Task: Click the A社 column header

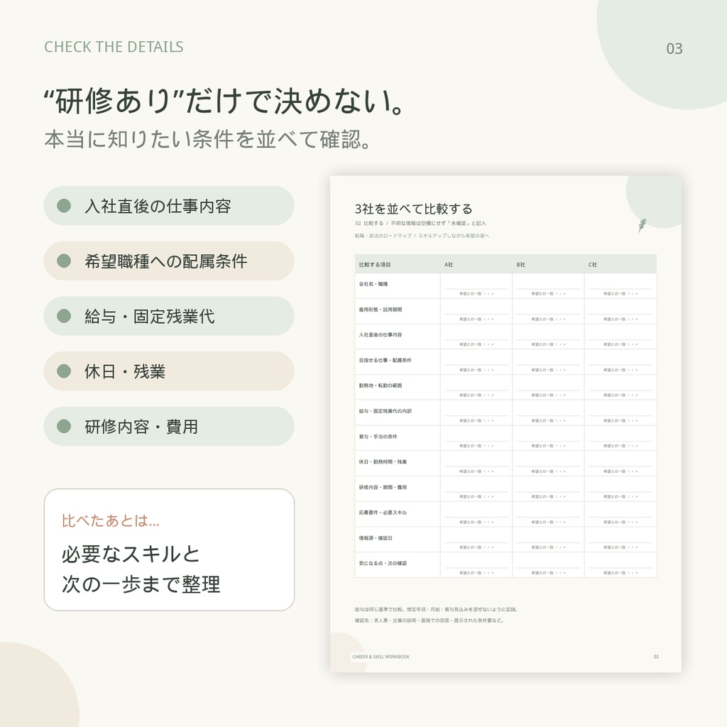Action: coord(449,265)
